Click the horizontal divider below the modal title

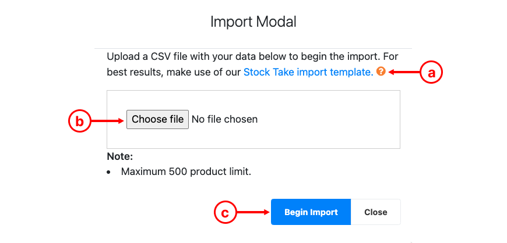click(x=253, y=49)
